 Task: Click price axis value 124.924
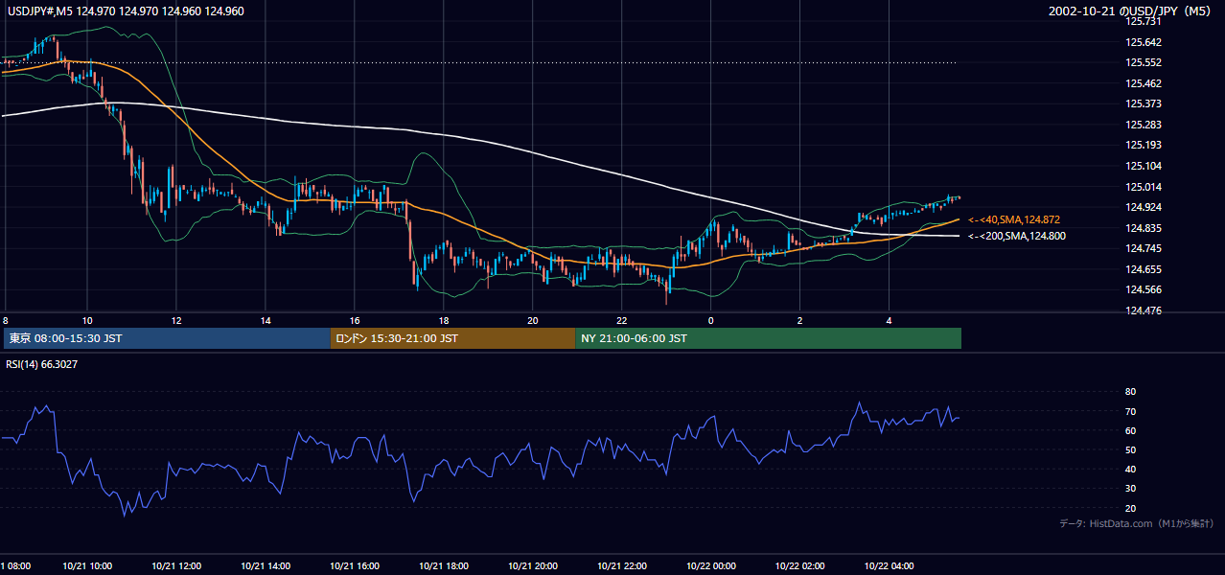(1143, 207)
